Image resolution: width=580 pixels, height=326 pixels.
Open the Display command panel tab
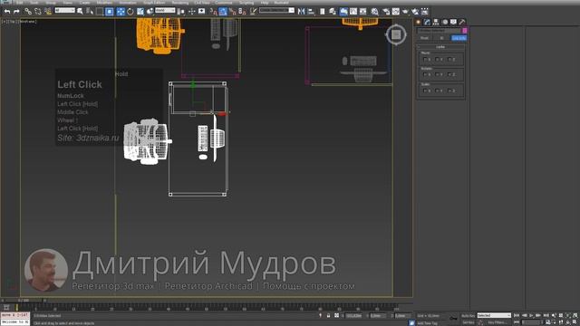453,22
